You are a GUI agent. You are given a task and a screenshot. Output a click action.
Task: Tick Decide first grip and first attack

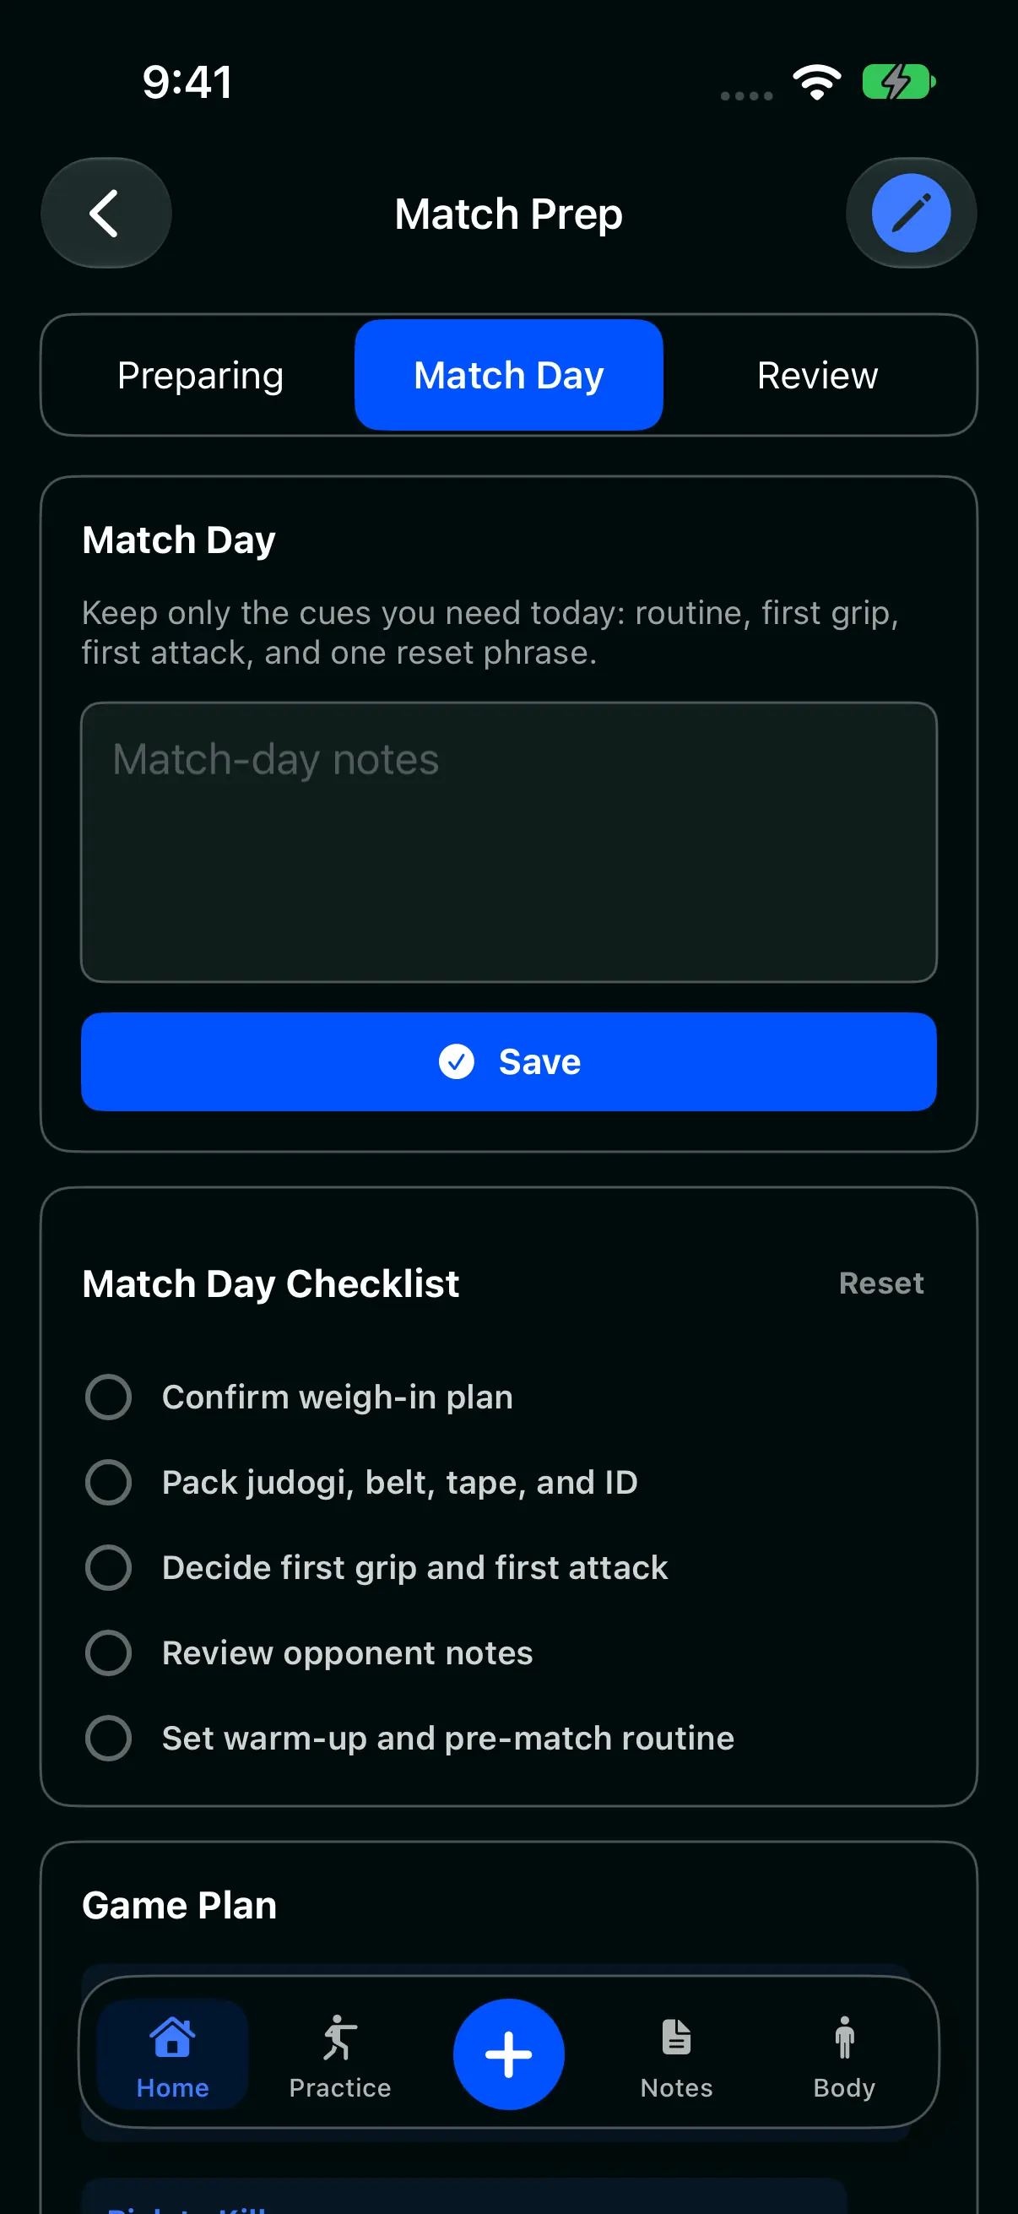pos(108,1567)
